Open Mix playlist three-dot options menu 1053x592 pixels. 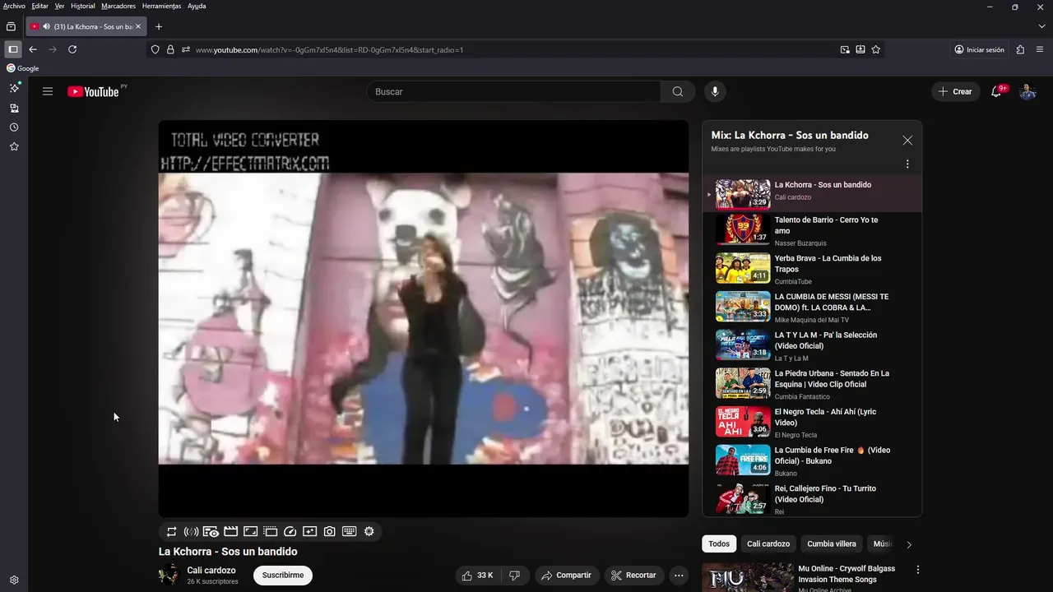click(907, 164)
